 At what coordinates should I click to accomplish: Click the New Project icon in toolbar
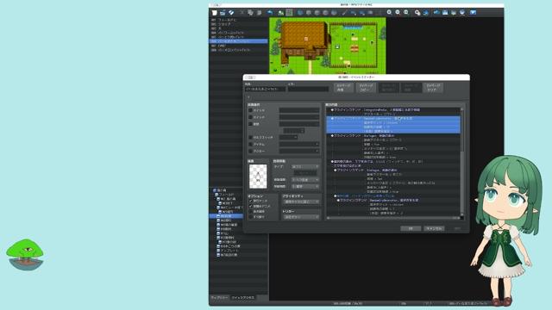[215, 13]
